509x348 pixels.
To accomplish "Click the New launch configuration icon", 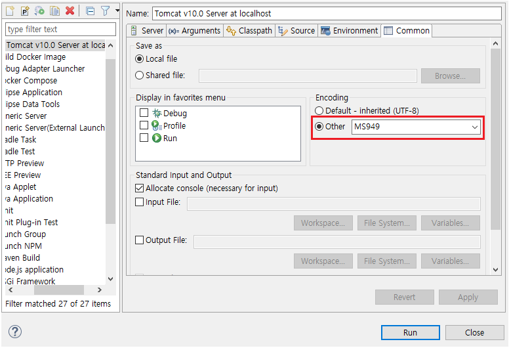I will coord(10,11).
